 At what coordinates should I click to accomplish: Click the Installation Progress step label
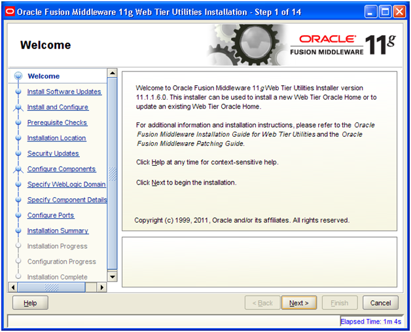(x=58, y=246)
